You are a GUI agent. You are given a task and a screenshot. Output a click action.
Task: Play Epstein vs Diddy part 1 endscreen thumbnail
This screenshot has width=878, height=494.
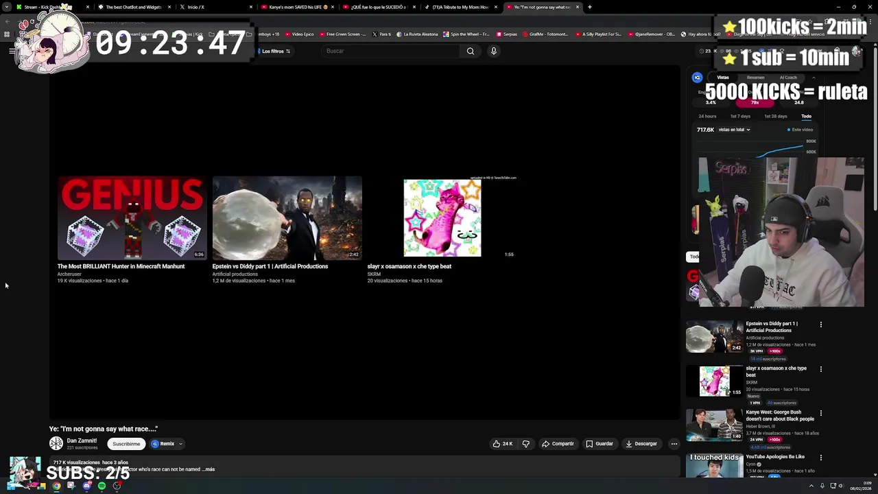coord(287,218)
